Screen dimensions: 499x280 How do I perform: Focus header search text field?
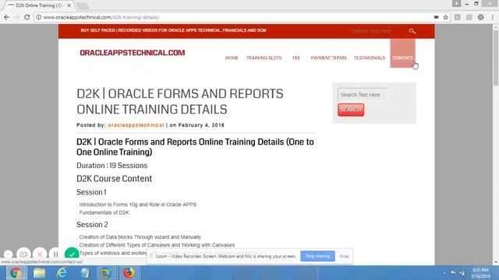coord(373,31)
